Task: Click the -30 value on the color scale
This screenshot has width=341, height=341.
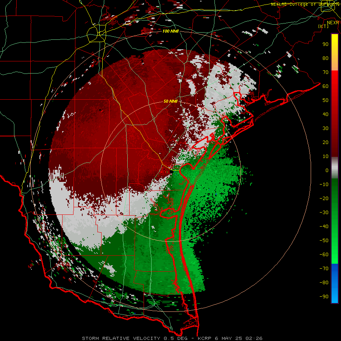Action: (324, 213)
